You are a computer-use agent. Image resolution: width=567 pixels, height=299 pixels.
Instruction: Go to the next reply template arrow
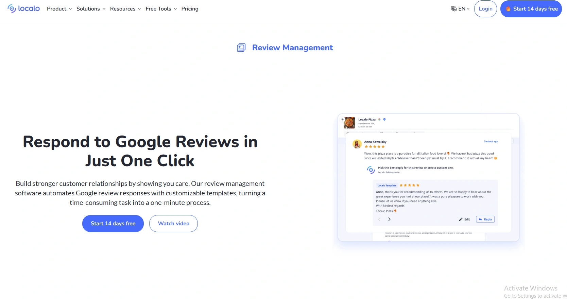[390, 219]
